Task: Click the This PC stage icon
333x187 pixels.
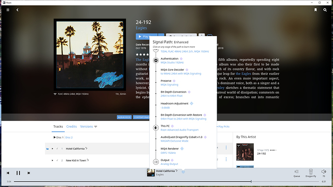Action: 156,128
